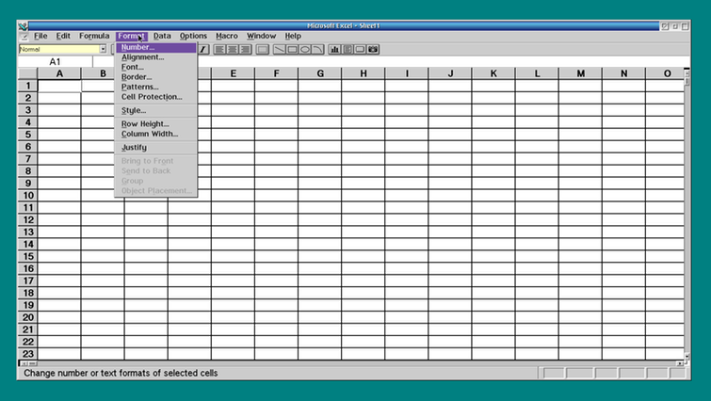Open the Options menu

193,36
